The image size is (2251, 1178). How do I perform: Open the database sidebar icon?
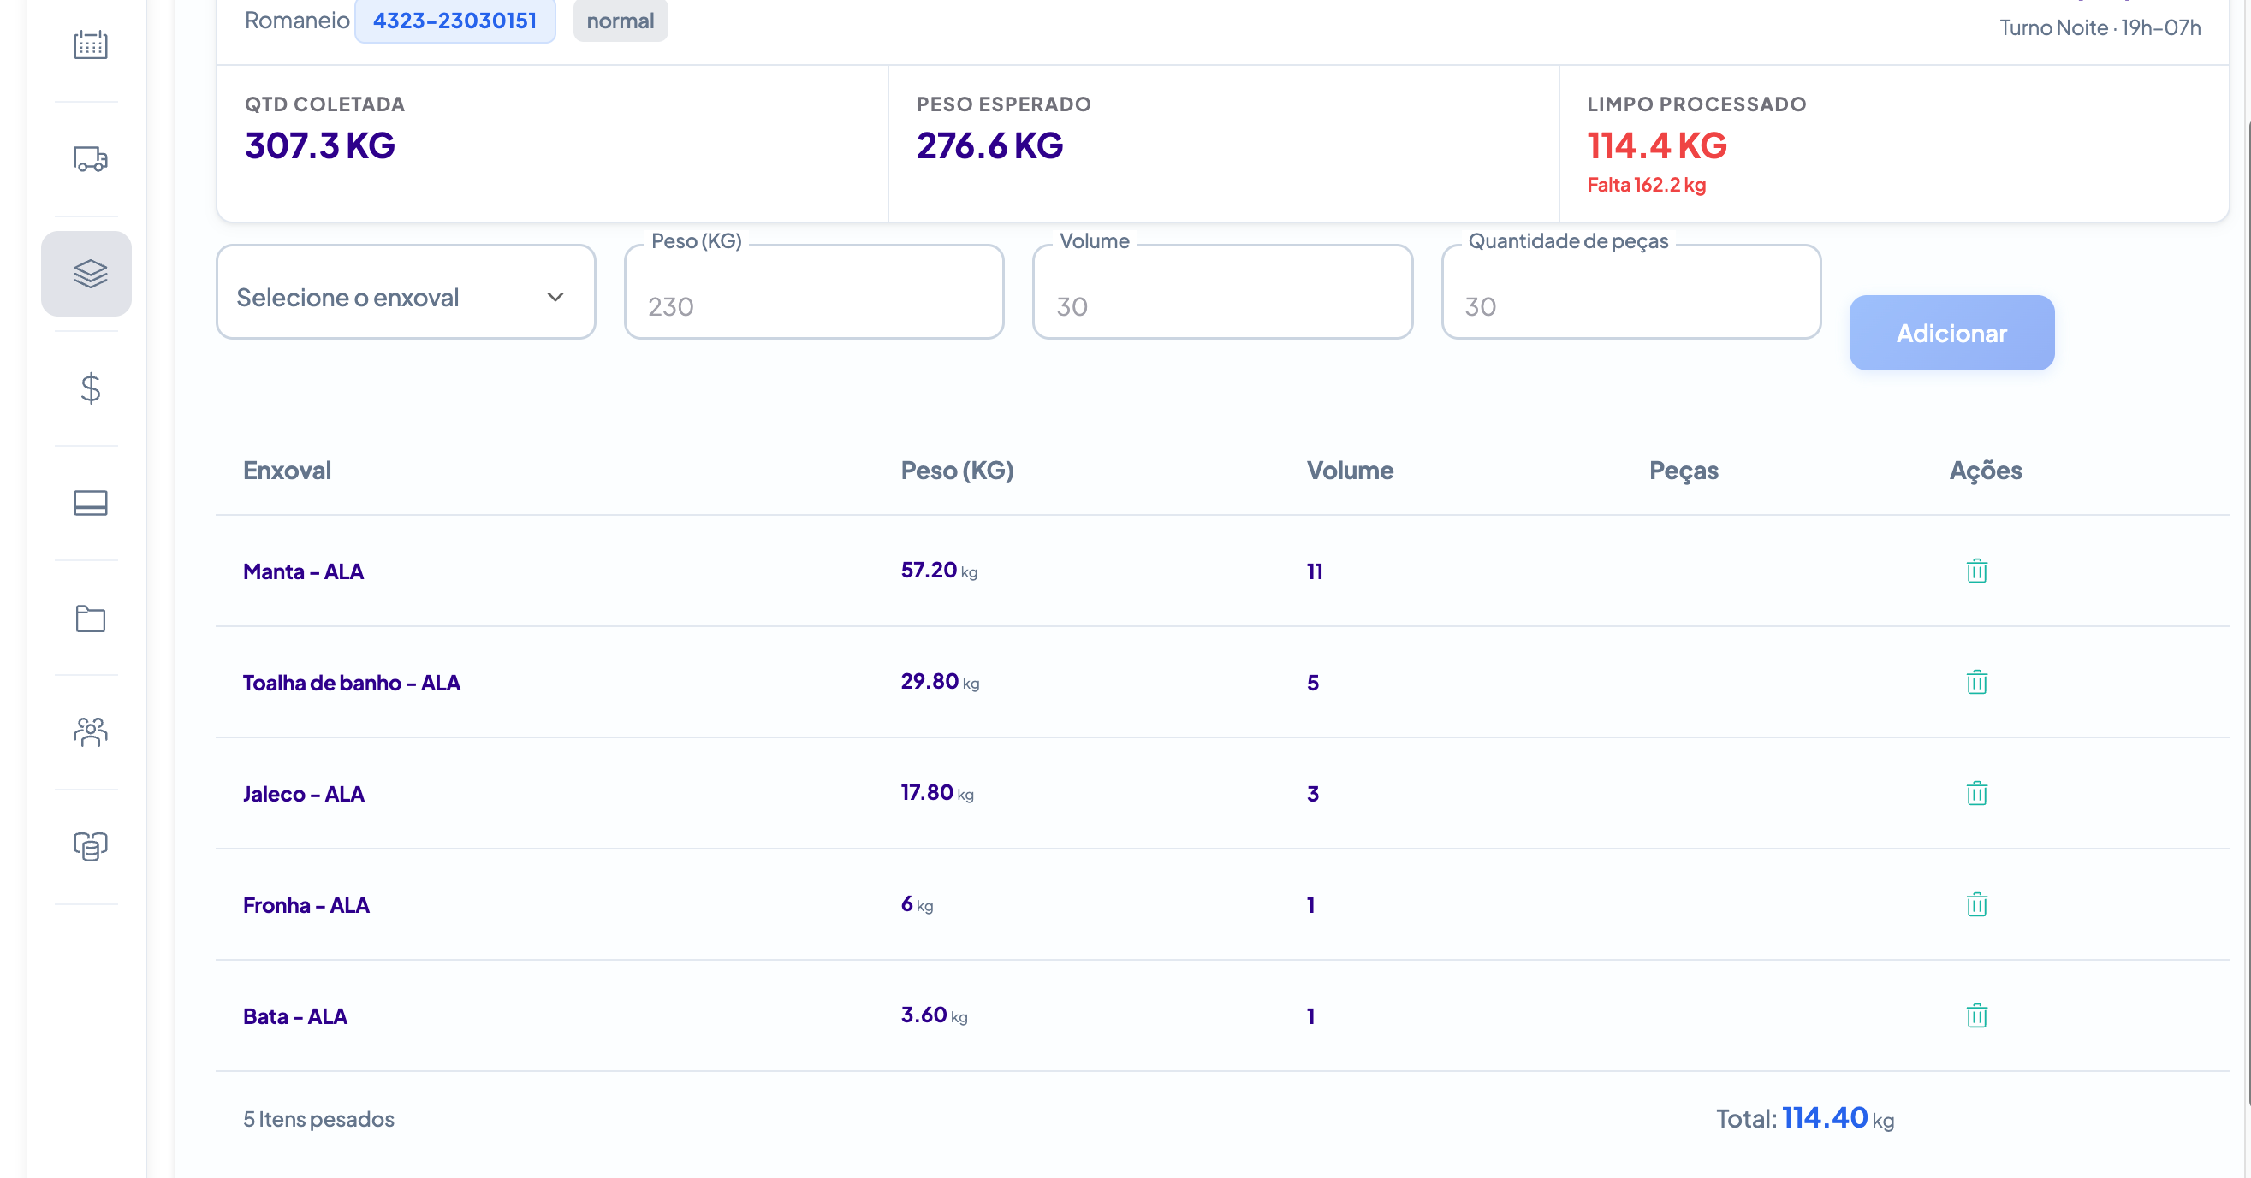90,846
